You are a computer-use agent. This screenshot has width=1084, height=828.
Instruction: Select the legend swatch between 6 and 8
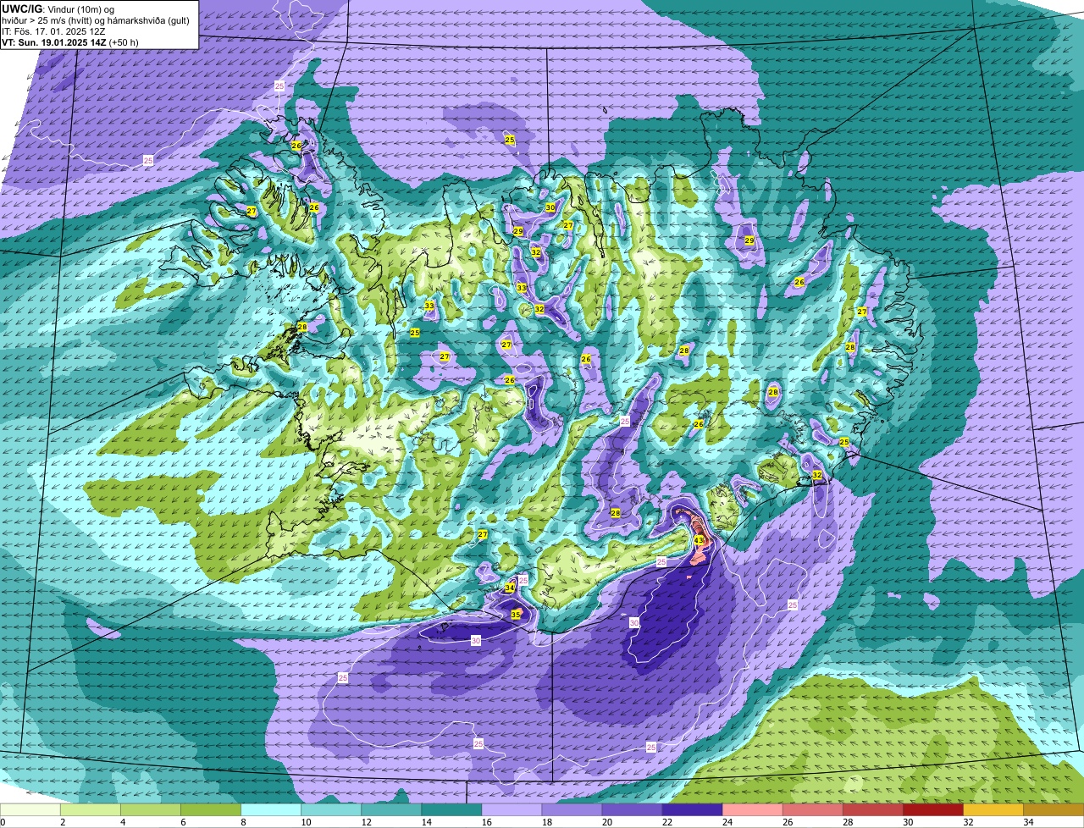pyautogui.click(x=211, y=809)
